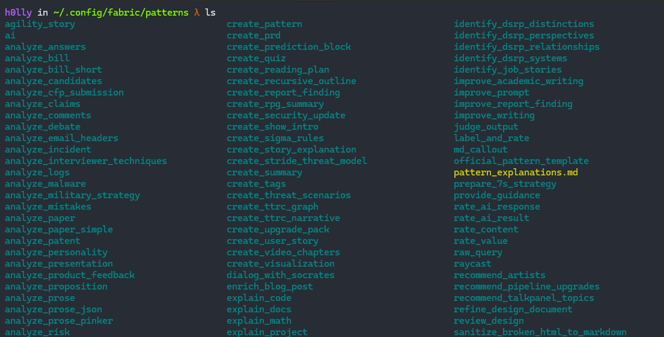664x337 pixels.
Task: Click the official_pattern_template entry
Action: (x=521, y=161)
